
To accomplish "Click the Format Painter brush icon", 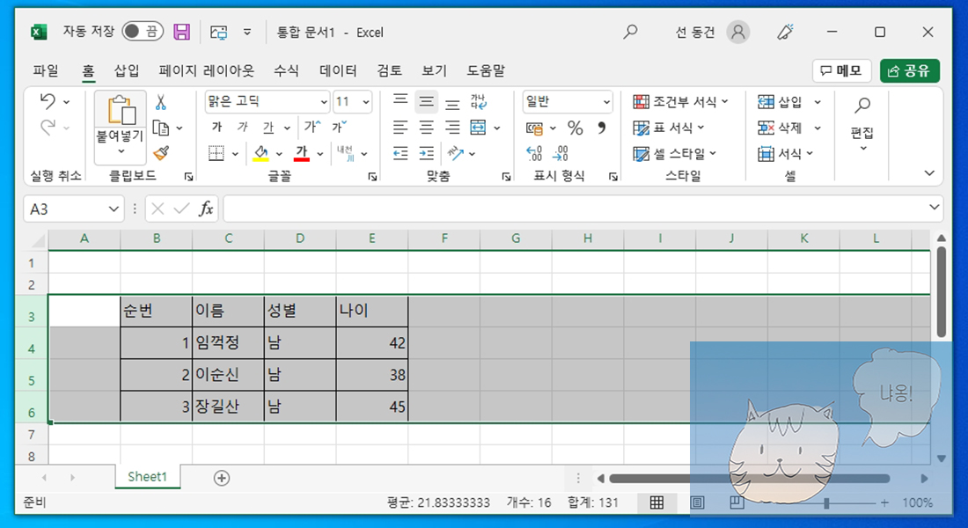I will coord(161,153).
